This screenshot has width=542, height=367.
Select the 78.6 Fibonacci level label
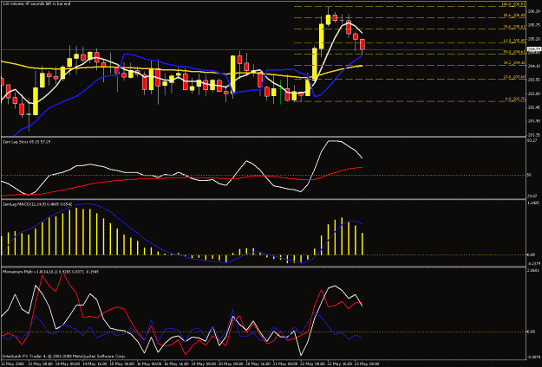pyautogui.click(x=515, y=27)
